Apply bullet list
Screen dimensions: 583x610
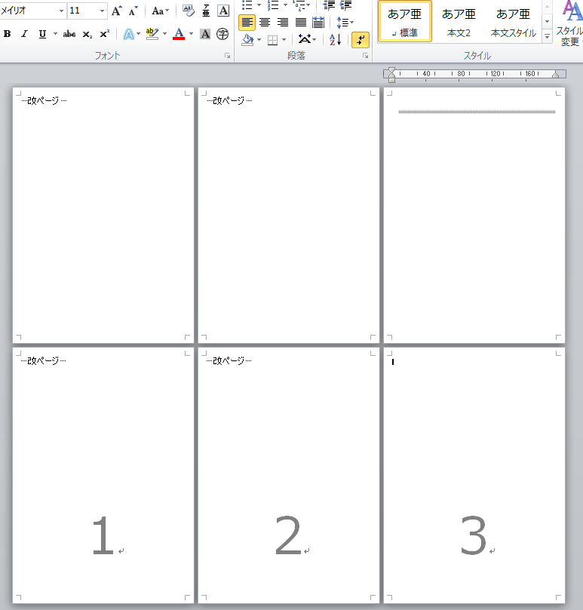247,5
